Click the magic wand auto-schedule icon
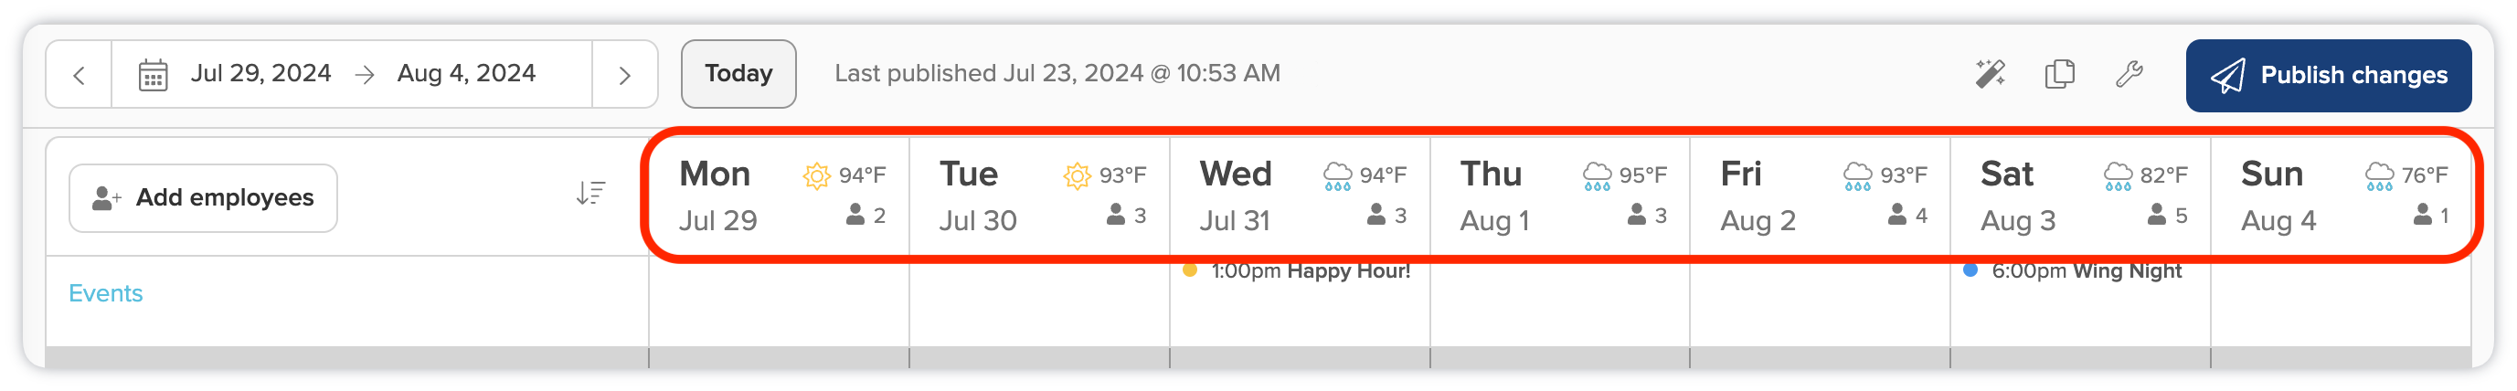The image size is (2517, 391). pos(1991,74)
